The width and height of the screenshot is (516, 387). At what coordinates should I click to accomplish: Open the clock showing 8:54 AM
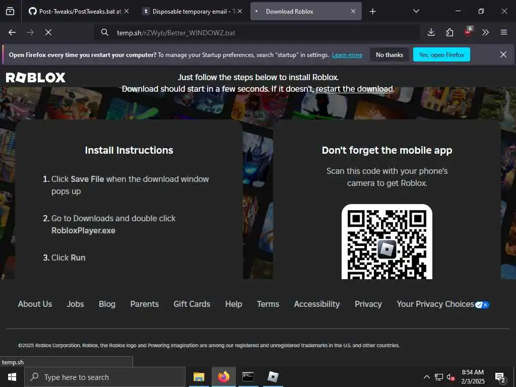coord(473,377)
